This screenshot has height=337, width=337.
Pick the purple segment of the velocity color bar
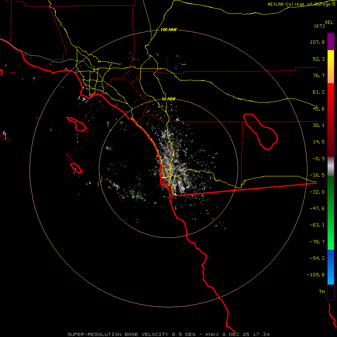[331, 42]
